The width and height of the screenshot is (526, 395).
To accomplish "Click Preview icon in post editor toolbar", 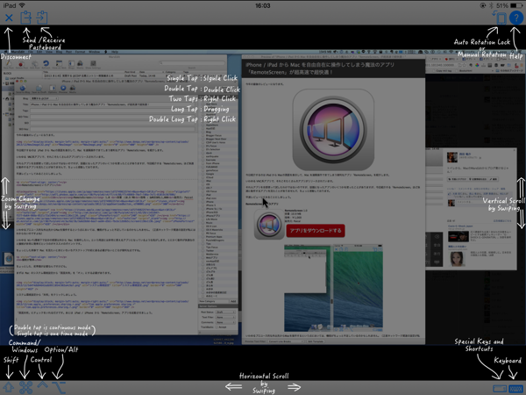I will pyautogui.click(x=63, y=90).
